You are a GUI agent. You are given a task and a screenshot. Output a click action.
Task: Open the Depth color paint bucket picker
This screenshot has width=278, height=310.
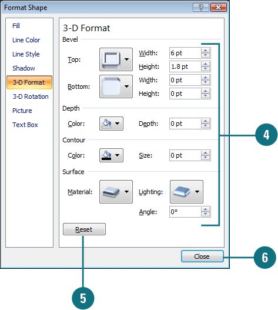point(111,124)
